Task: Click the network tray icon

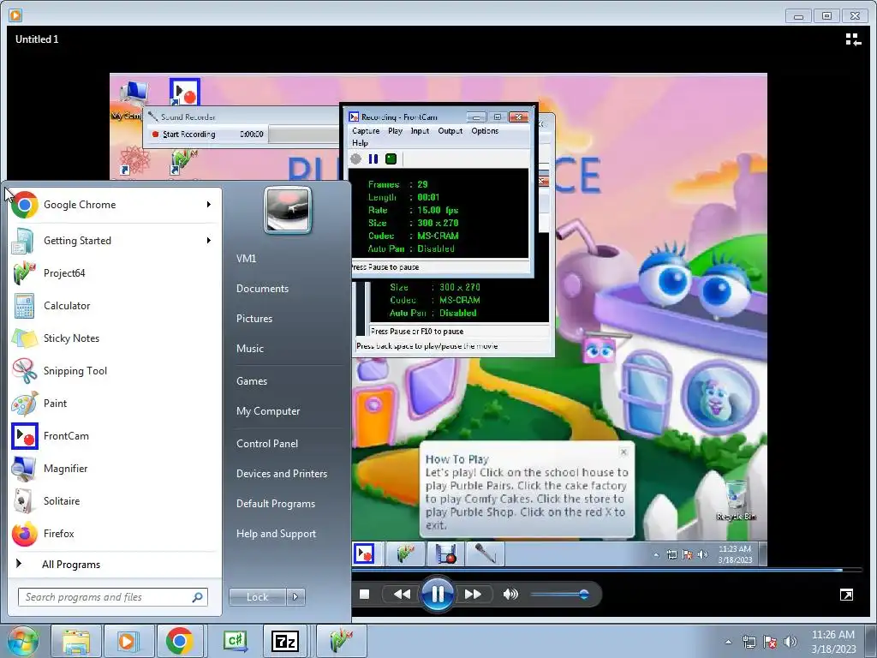Action: (749, 643)
